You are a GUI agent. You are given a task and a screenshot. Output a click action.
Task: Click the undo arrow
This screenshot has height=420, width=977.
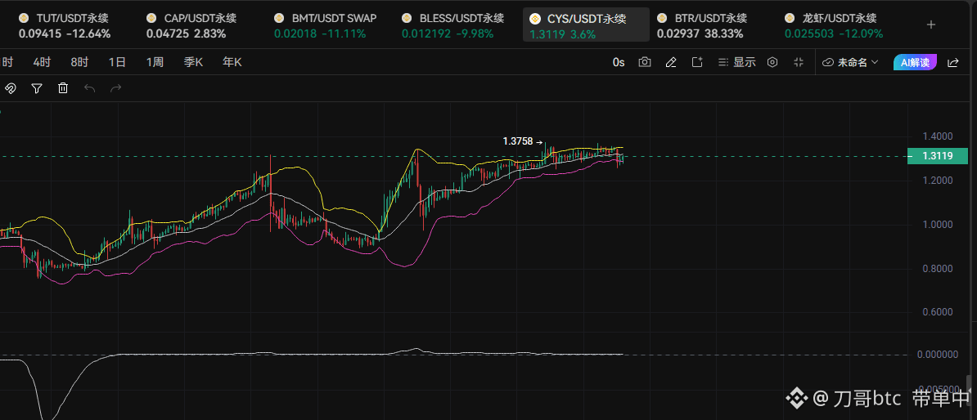tap(90, 88)
